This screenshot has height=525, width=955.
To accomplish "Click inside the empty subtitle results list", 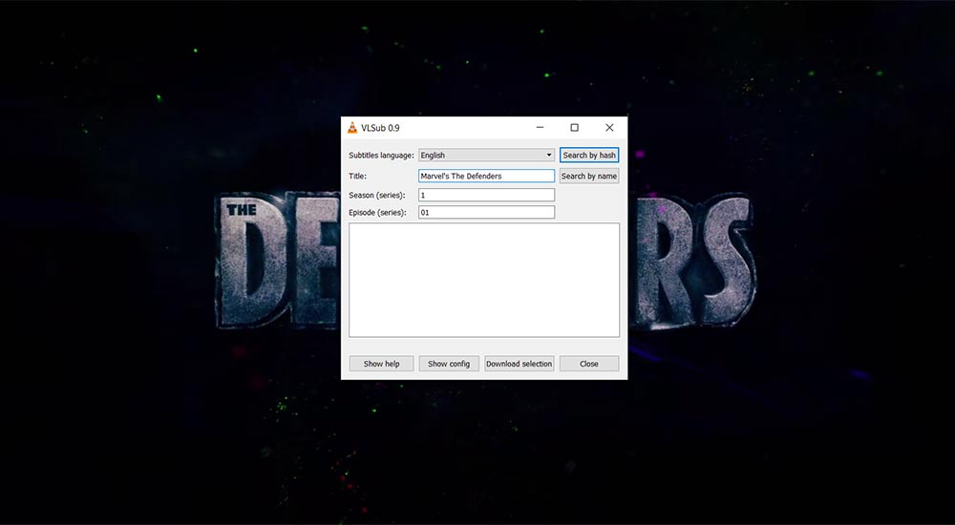I will click(483, 281).
